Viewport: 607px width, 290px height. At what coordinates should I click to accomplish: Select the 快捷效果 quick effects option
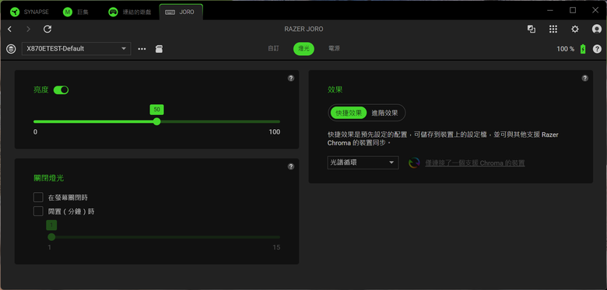[x=349, y=113]
